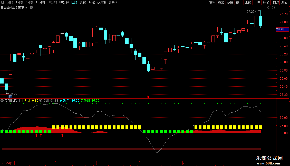Select the 1分钟 period tab

[20, 2]
